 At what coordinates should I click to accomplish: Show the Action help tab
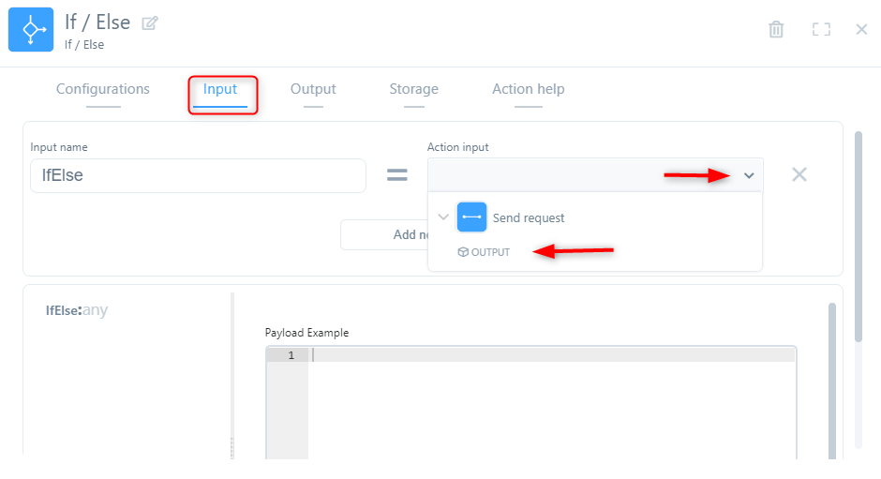(x=528, y=89)
